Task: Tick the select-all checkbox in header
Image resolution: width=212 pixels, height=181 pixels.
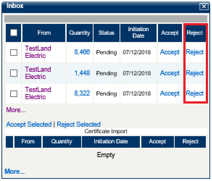Action: point(14,33)
